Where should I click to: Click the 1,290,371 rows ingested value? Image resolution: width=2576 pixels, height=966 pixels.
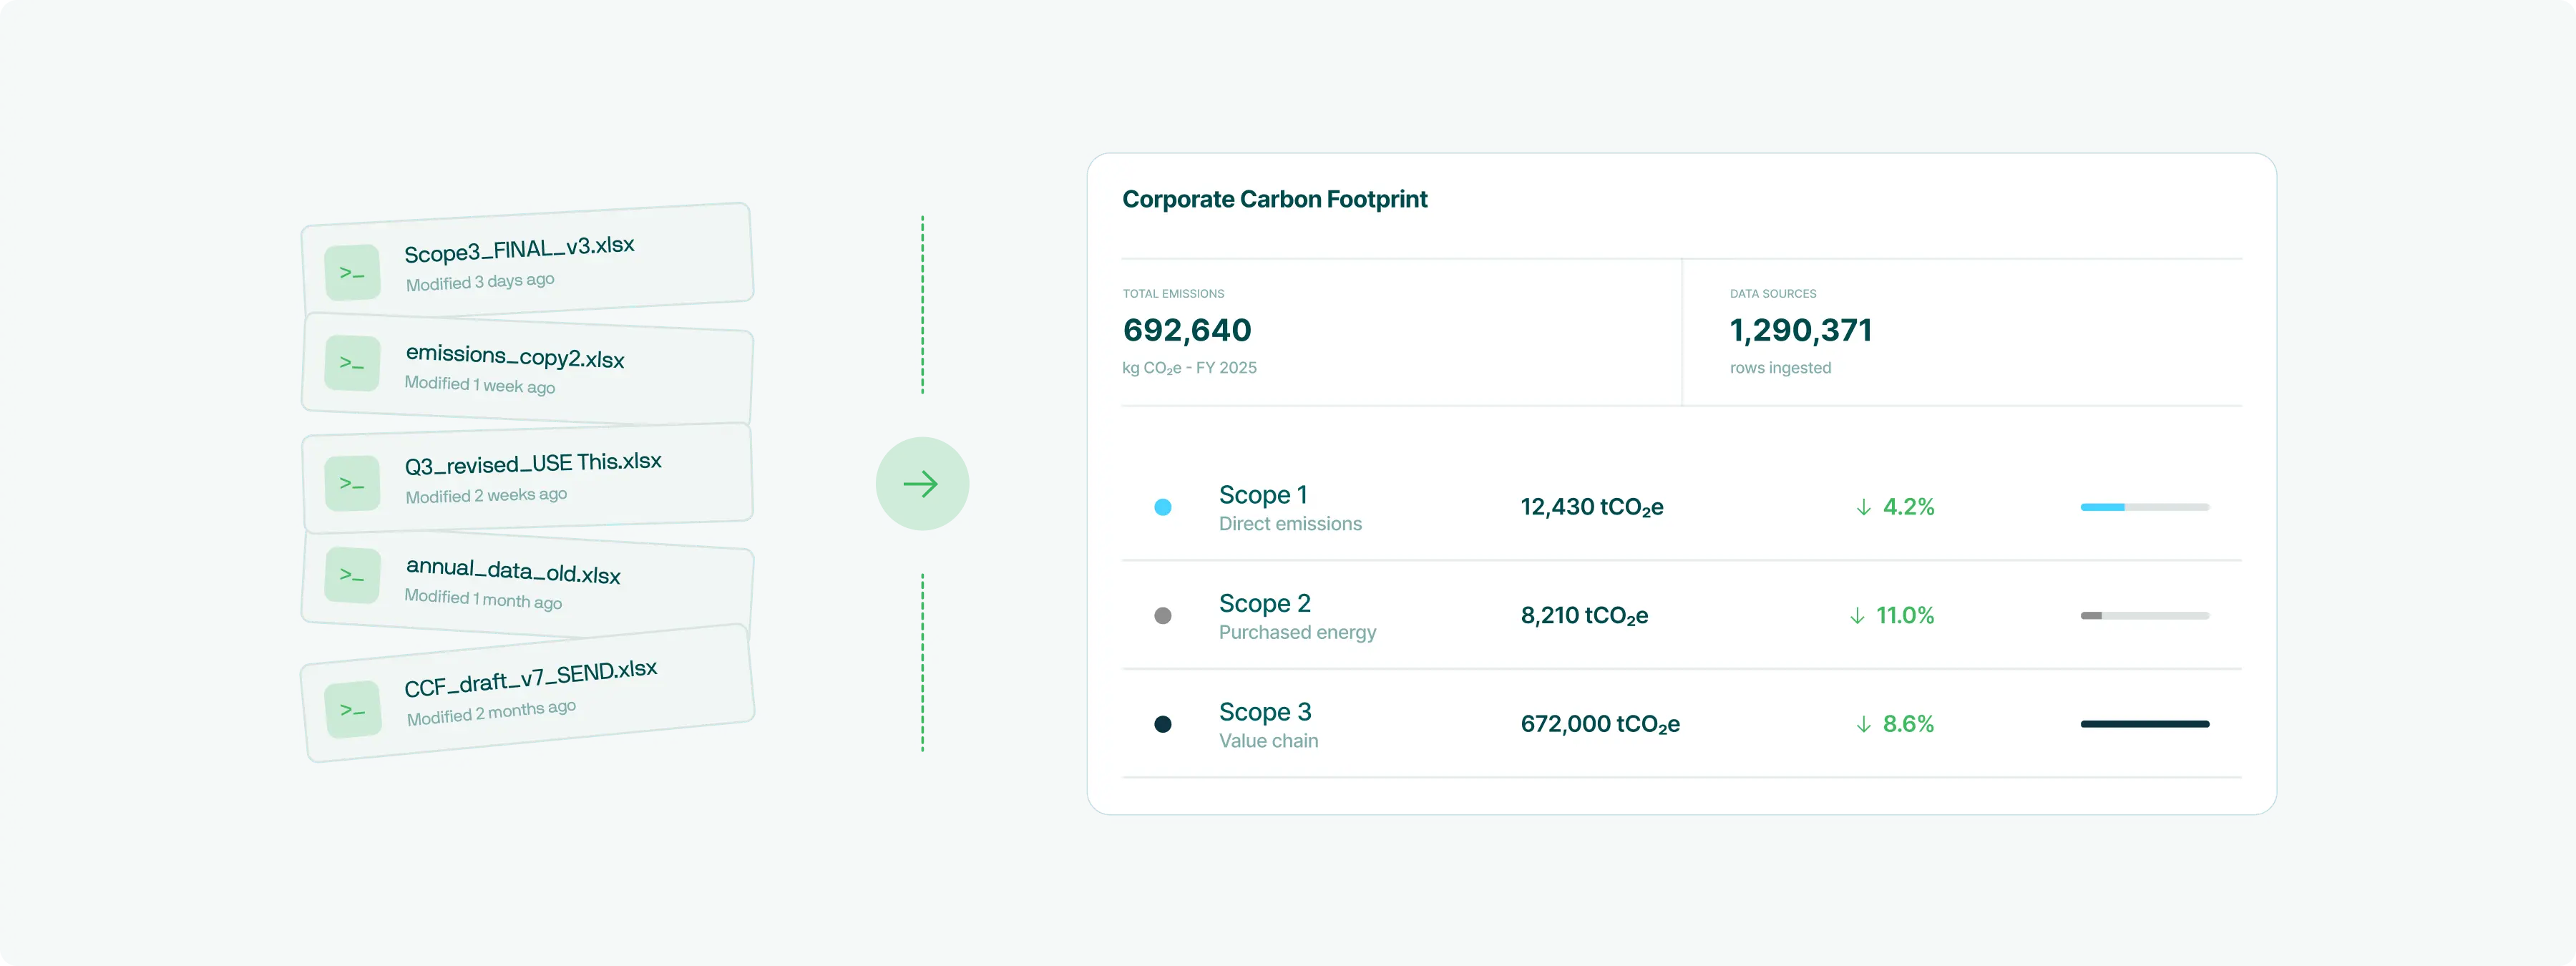pos(1800,330)
